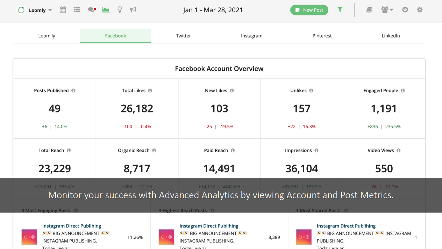Open the settings gear icon
Screen dimensions: 442x249
click(420, 10)
